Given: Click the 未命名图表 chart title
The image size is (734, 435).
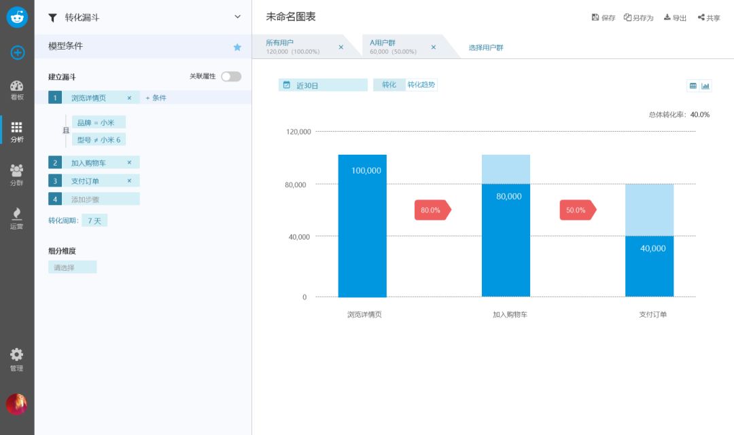Looking at the screenshot, I should pos(291,17).
